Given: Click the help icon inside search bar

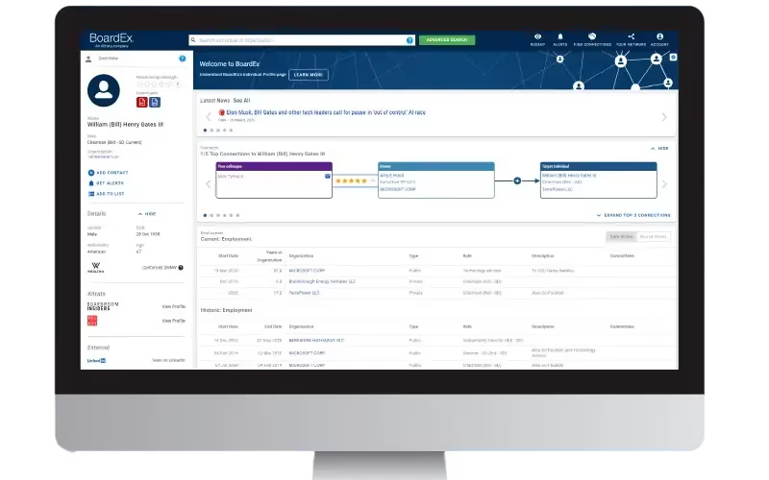Looking at the screenshot, I should 409,40.
